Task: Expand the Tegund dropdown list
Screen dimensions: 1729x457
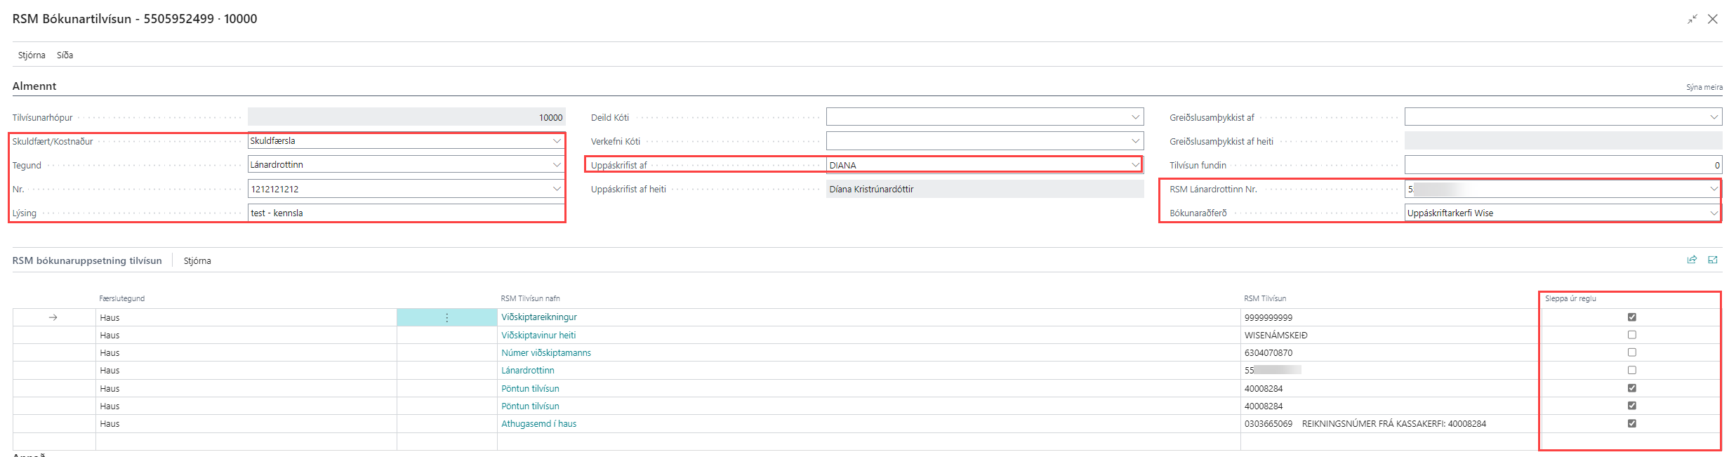Action: pos(557,165)
